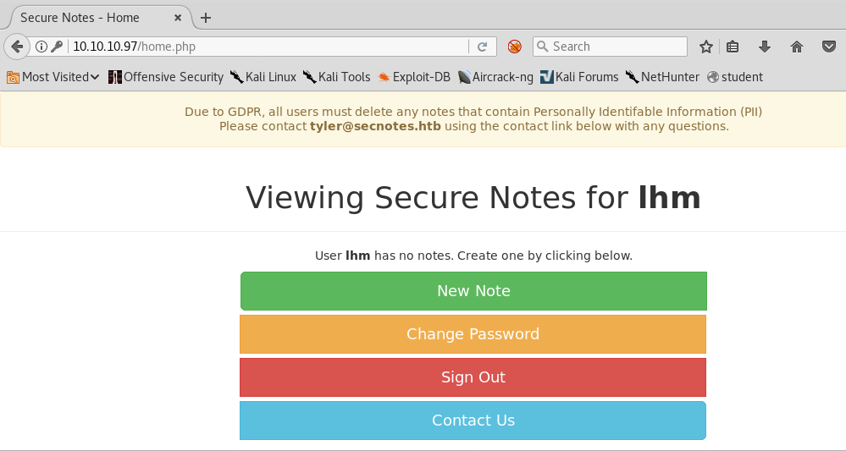Image resolution: width=846 pixels, height=451 pixels.
Task: Click the browser back arrow button
Action: pos(16,47)
